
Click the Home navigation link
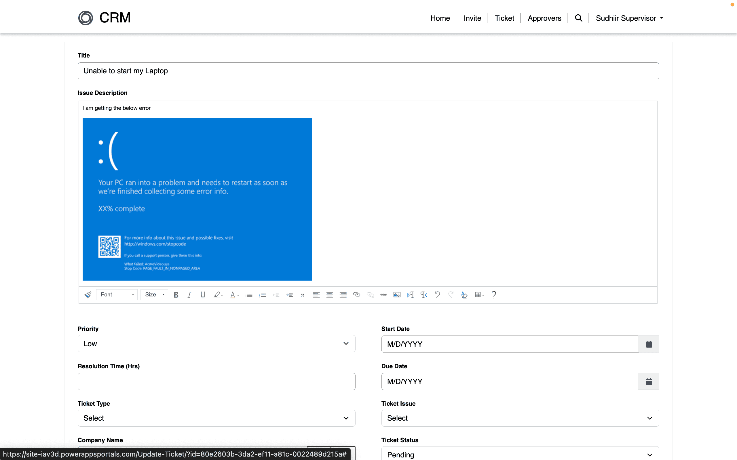click(440, 18)
